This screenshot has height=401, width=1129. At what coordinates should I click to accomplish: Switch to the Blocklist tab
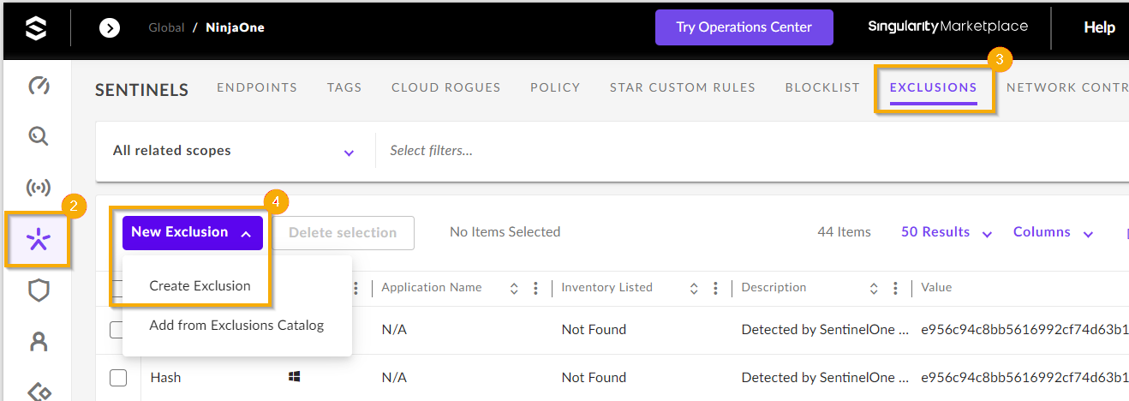click(822, 87)
